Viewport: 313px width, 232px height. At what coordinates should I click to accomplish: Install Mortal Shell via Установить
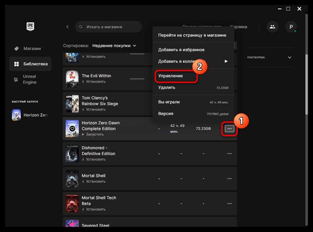pos(93,182)
